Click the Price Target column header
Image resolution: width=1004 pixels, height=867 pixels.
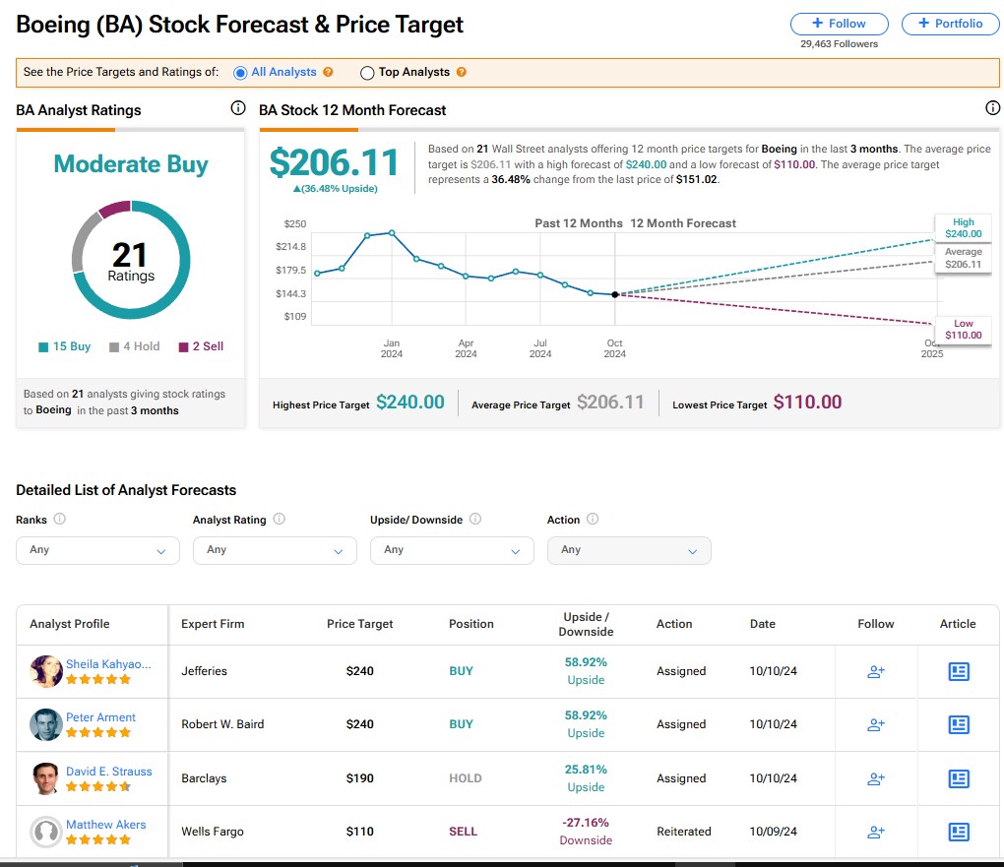pos(359,624)
